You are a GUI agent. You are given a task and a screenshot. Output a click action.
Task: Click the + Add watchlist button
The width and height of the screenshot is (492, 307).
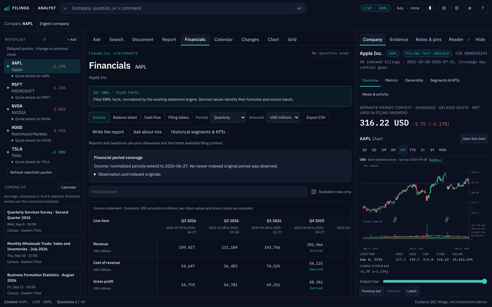[x=72, y=40]
